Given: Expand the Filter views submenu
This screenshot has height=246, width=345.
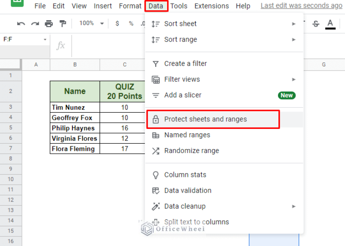Looking at the screenshot, I should click(x=224, y=79).
